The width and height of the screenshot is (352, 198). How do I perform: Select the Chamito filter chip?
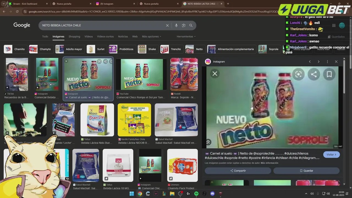click(x=16, y=49)
